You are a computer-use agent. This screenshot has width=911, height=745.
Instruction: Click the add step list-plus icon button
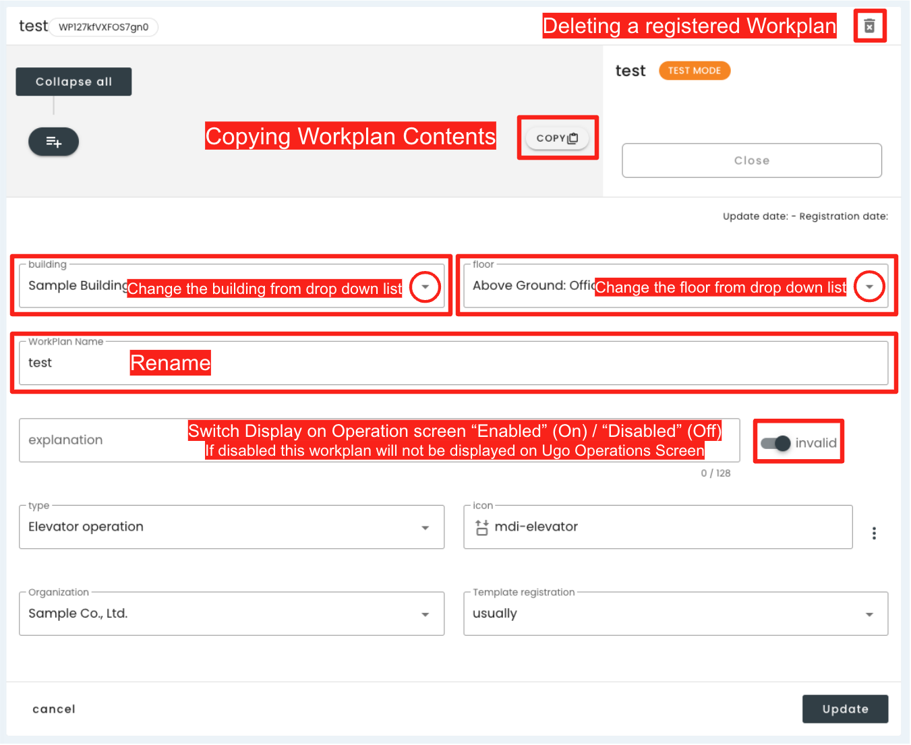[53, 142]
